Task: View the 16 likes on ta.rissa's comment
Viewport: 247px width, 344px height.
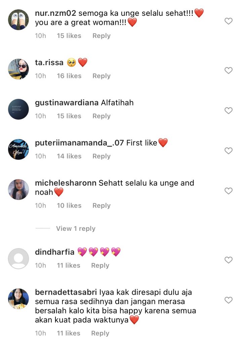Action: tap(69, 76)
